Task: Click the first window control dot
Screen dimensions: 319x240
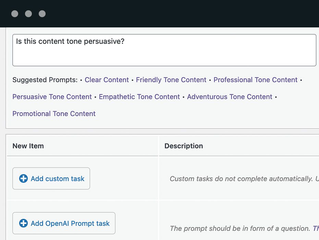Action: point(14,14)
